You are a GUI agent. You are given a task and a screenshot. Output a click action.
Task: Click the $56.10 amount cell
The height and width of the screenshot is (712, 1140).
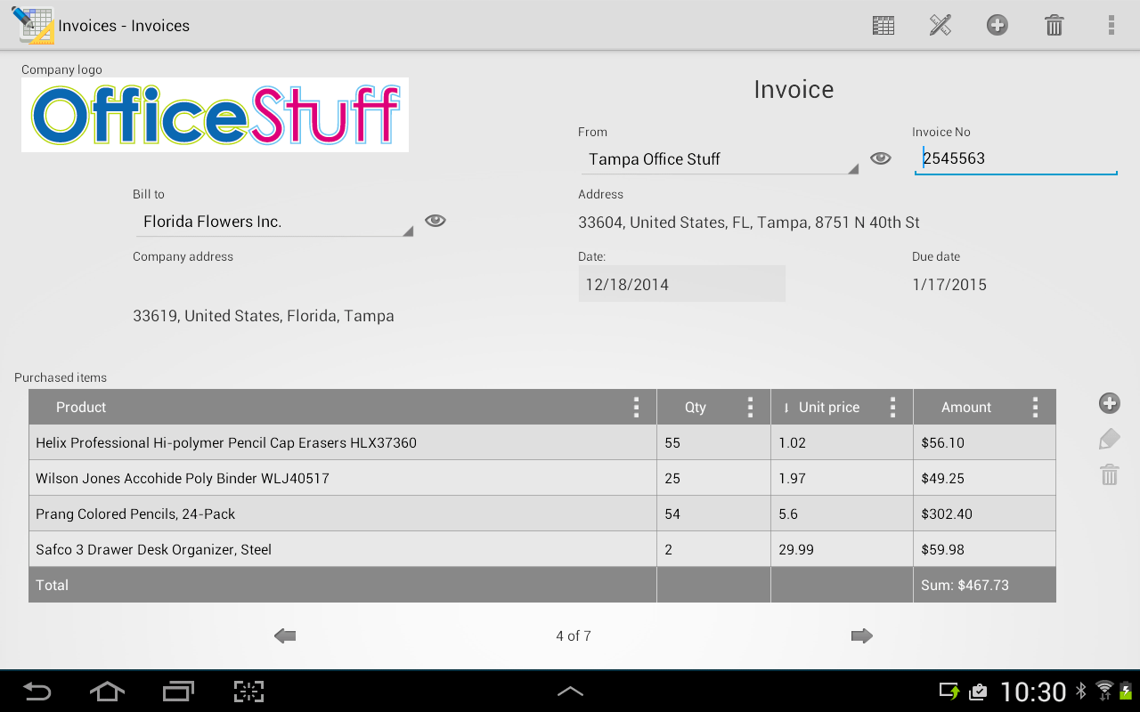coord(984,442)
